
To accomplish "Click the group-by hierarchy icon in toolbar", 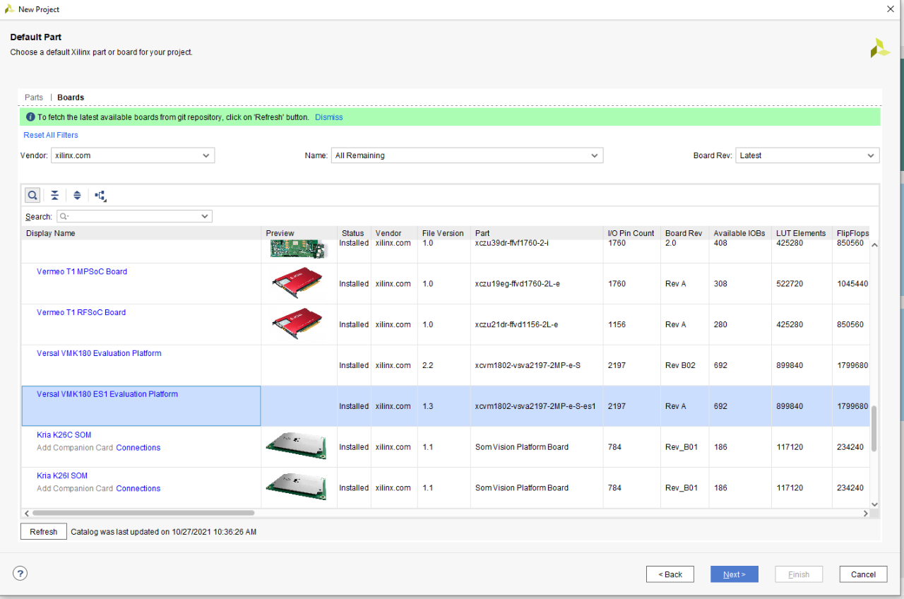I will pyautogui.click(x=100, y=196).
